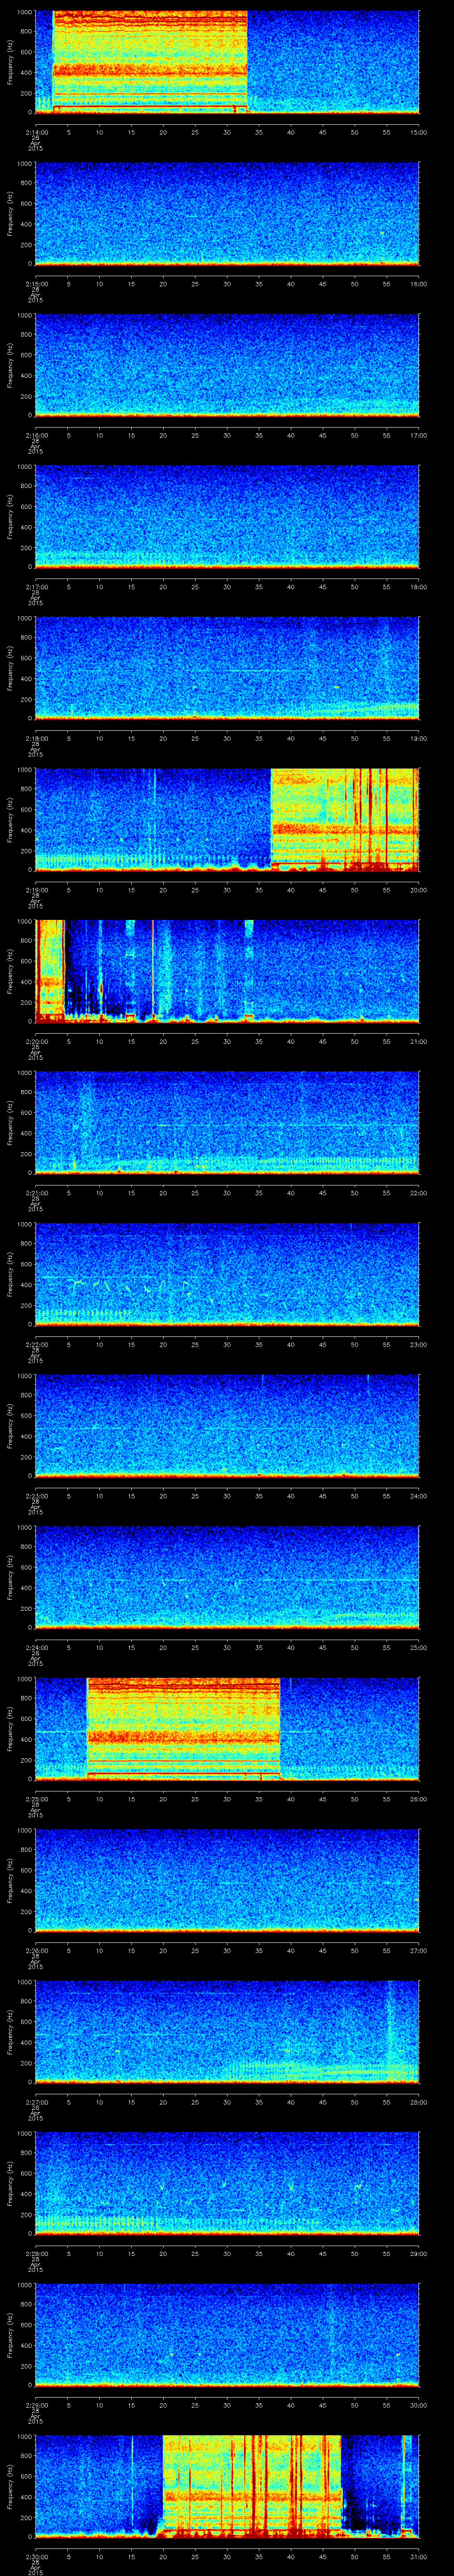The width and height of the screenshot is (454, 2576).
Task: Select the spectrogram panel starting at 2:15:00
Action: click(227, 214)
